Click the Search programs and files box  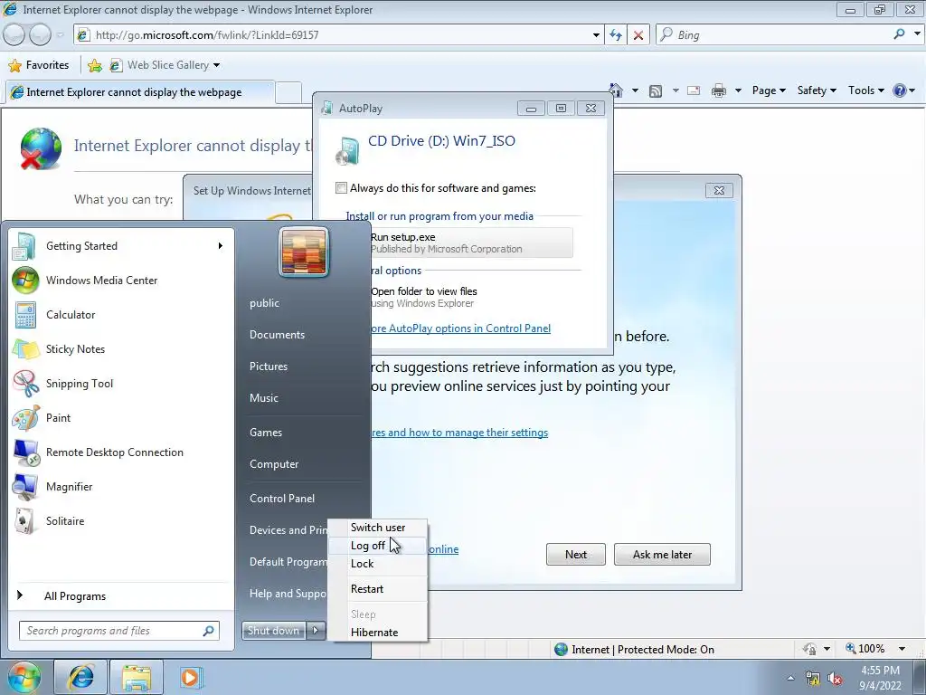tap(118, 631)
